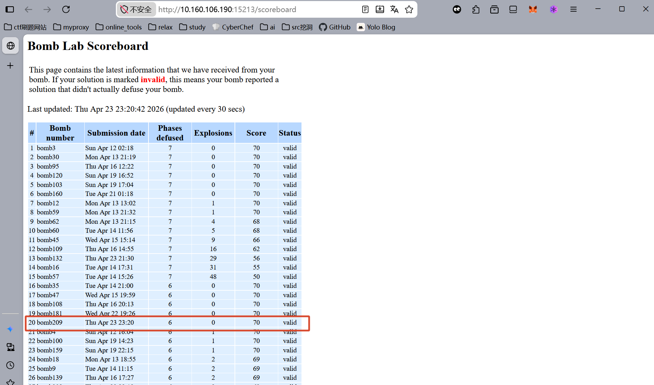Open the round mask extension icon
This screenshot has width=654, height=385.
(x=457, y=9)
